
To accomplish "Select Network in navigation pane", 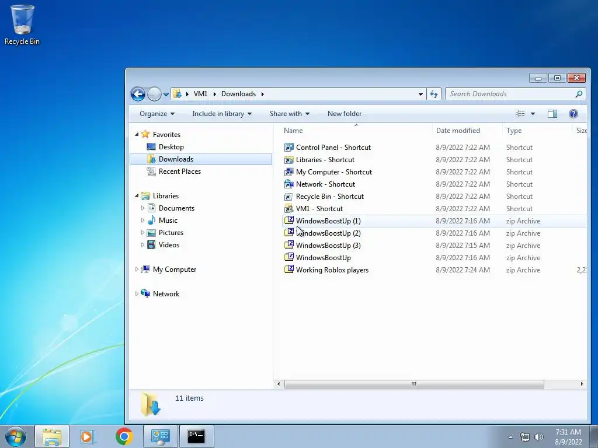I will point(166,294).
